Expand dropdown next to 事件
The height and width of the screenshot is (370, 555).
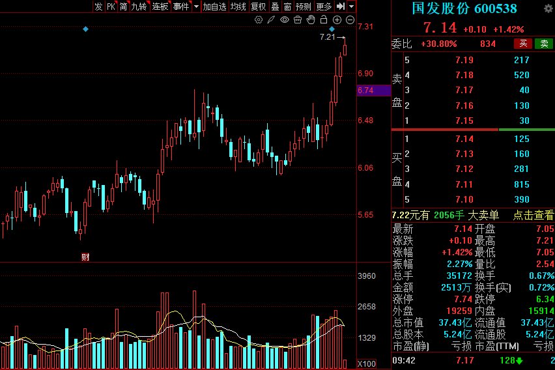196,7
